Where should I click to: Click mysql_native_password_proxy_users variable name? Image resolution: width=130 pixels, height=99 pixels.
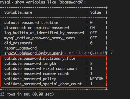coord(40,38)
